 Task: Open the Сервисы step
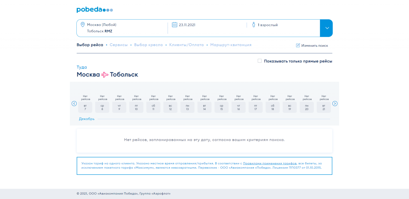[118, 45]
